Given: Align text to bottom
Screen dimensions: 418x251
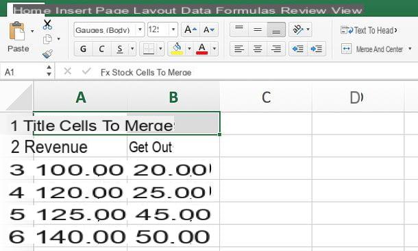Looking at the screenshot, I should pos(276,29).
